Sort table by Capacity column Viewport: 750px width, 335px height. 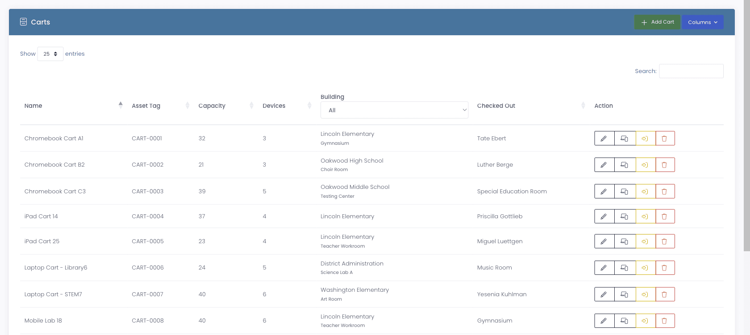pyautogui.click(x=226, y=106)
